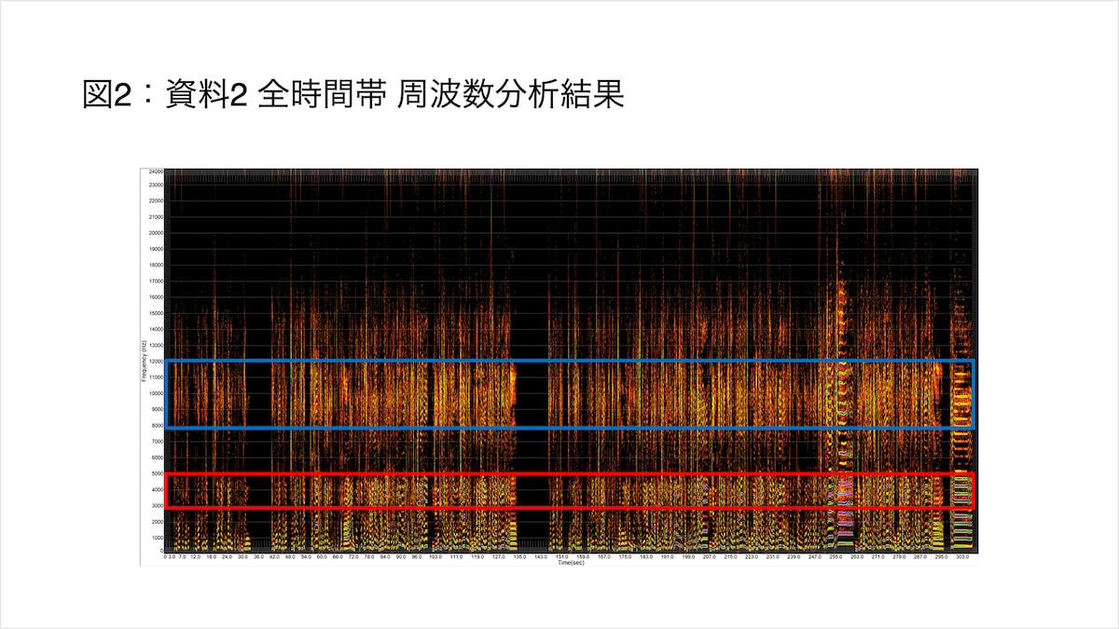Click the 24000 label on the frequency axis
The height and width of the screenshot is (629, 1119).
tap(155, 171)
